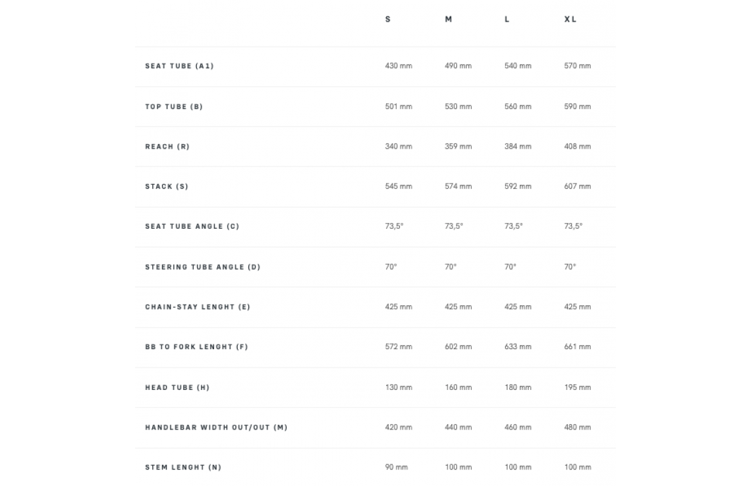Click the Chain-Stay Lenght (E) label
Viewport: 751px width, 486px height.
[198, 307]
